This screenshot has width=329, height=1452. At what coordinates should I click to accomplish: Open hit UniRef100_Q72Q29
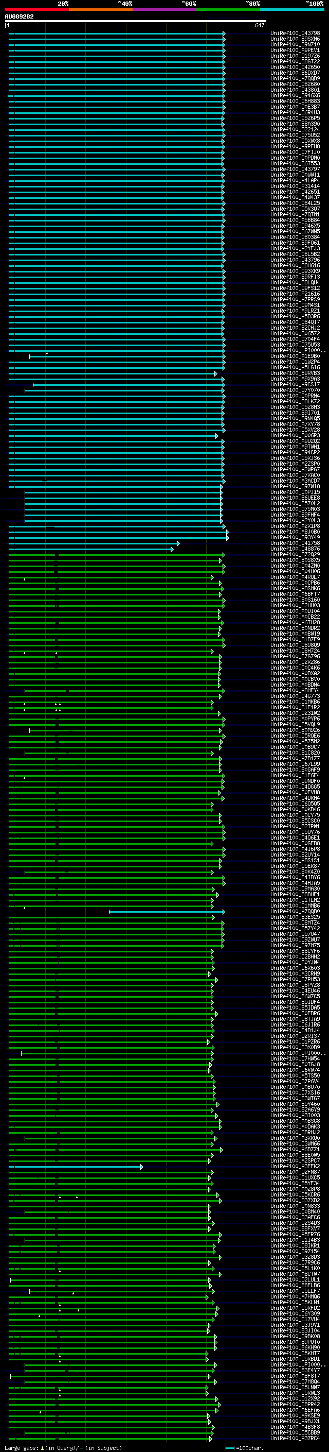coord(295,555)
